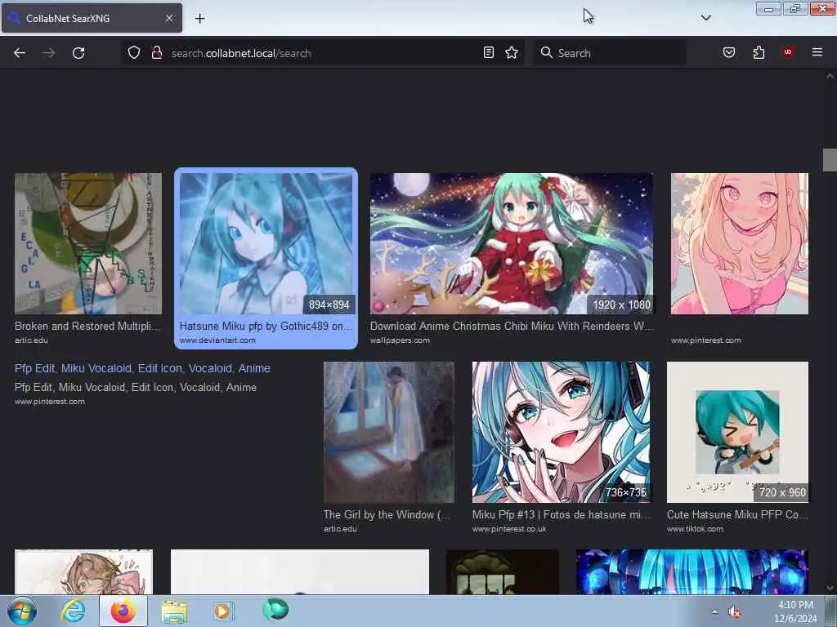Click the connection security padlock icon
Image resolution: width=837 pixels, height=627 pixels.
coord(156,52)
